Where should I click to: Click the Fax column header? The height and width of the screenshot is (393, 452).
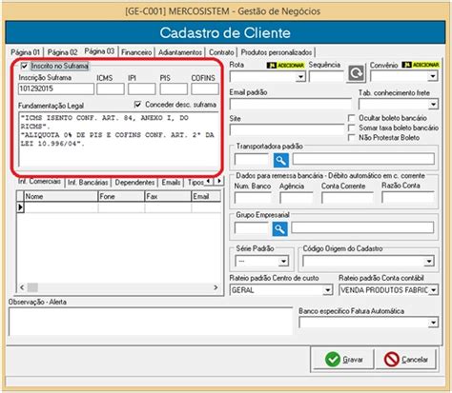click(168, 196)
